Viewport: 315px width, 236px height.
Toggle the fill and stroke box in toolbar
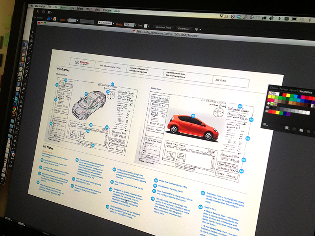pyautogui.click(x=13, y=154)
